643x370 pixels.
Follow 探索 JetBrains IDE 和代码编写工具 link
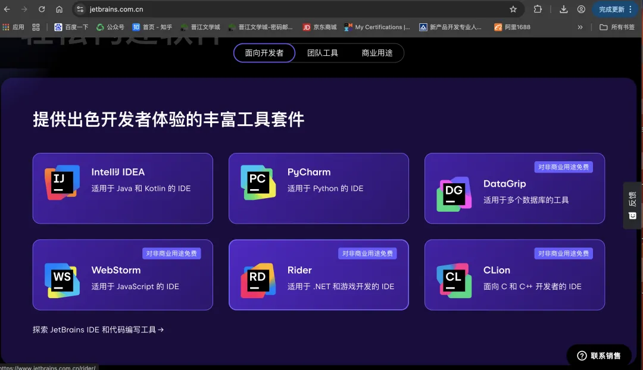point(98,330)
